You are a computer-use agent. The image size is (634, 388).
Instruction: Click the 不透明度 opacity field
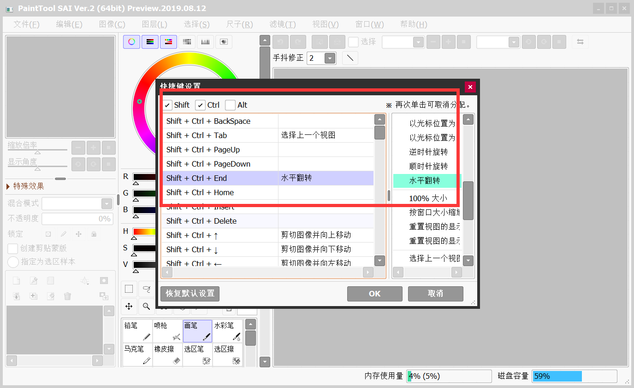[77, 219]
